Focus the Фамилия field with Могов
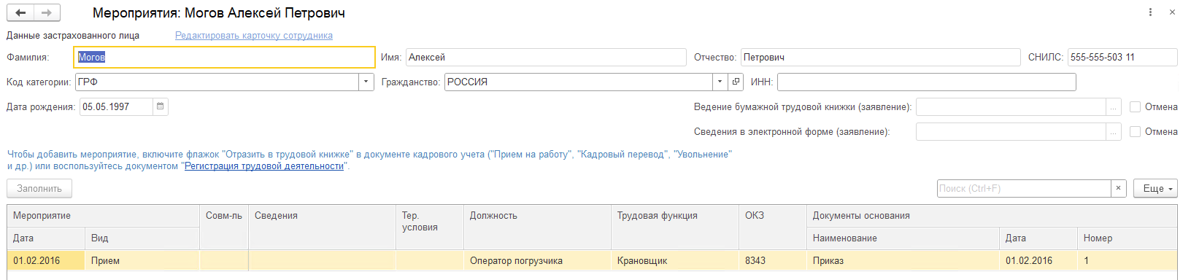The width and height of the screenshot is (1191, 280). [225, 57]
